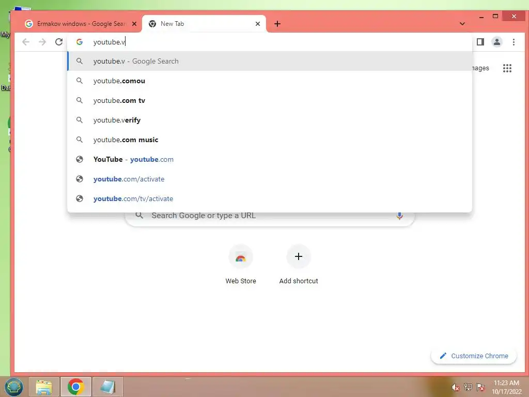The width and height of the screenshot is (529, 397).
Task: Pick the youtube.verify suggestion
Action: 270,120
